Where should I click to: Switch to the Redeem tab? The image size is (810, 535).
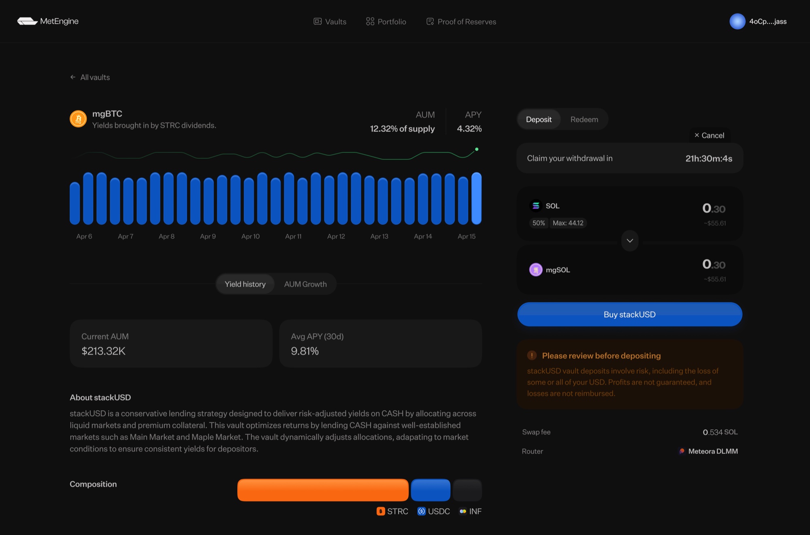click(584, 119)
